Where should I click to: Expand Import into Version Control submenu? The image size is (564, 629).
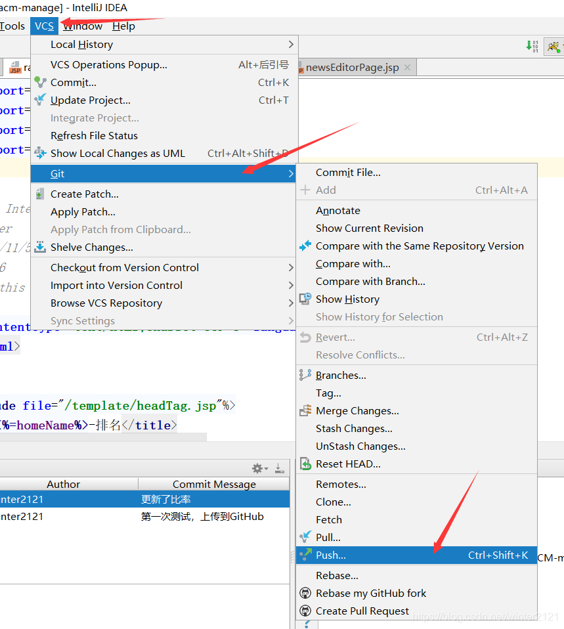click(x=164, y=285)
